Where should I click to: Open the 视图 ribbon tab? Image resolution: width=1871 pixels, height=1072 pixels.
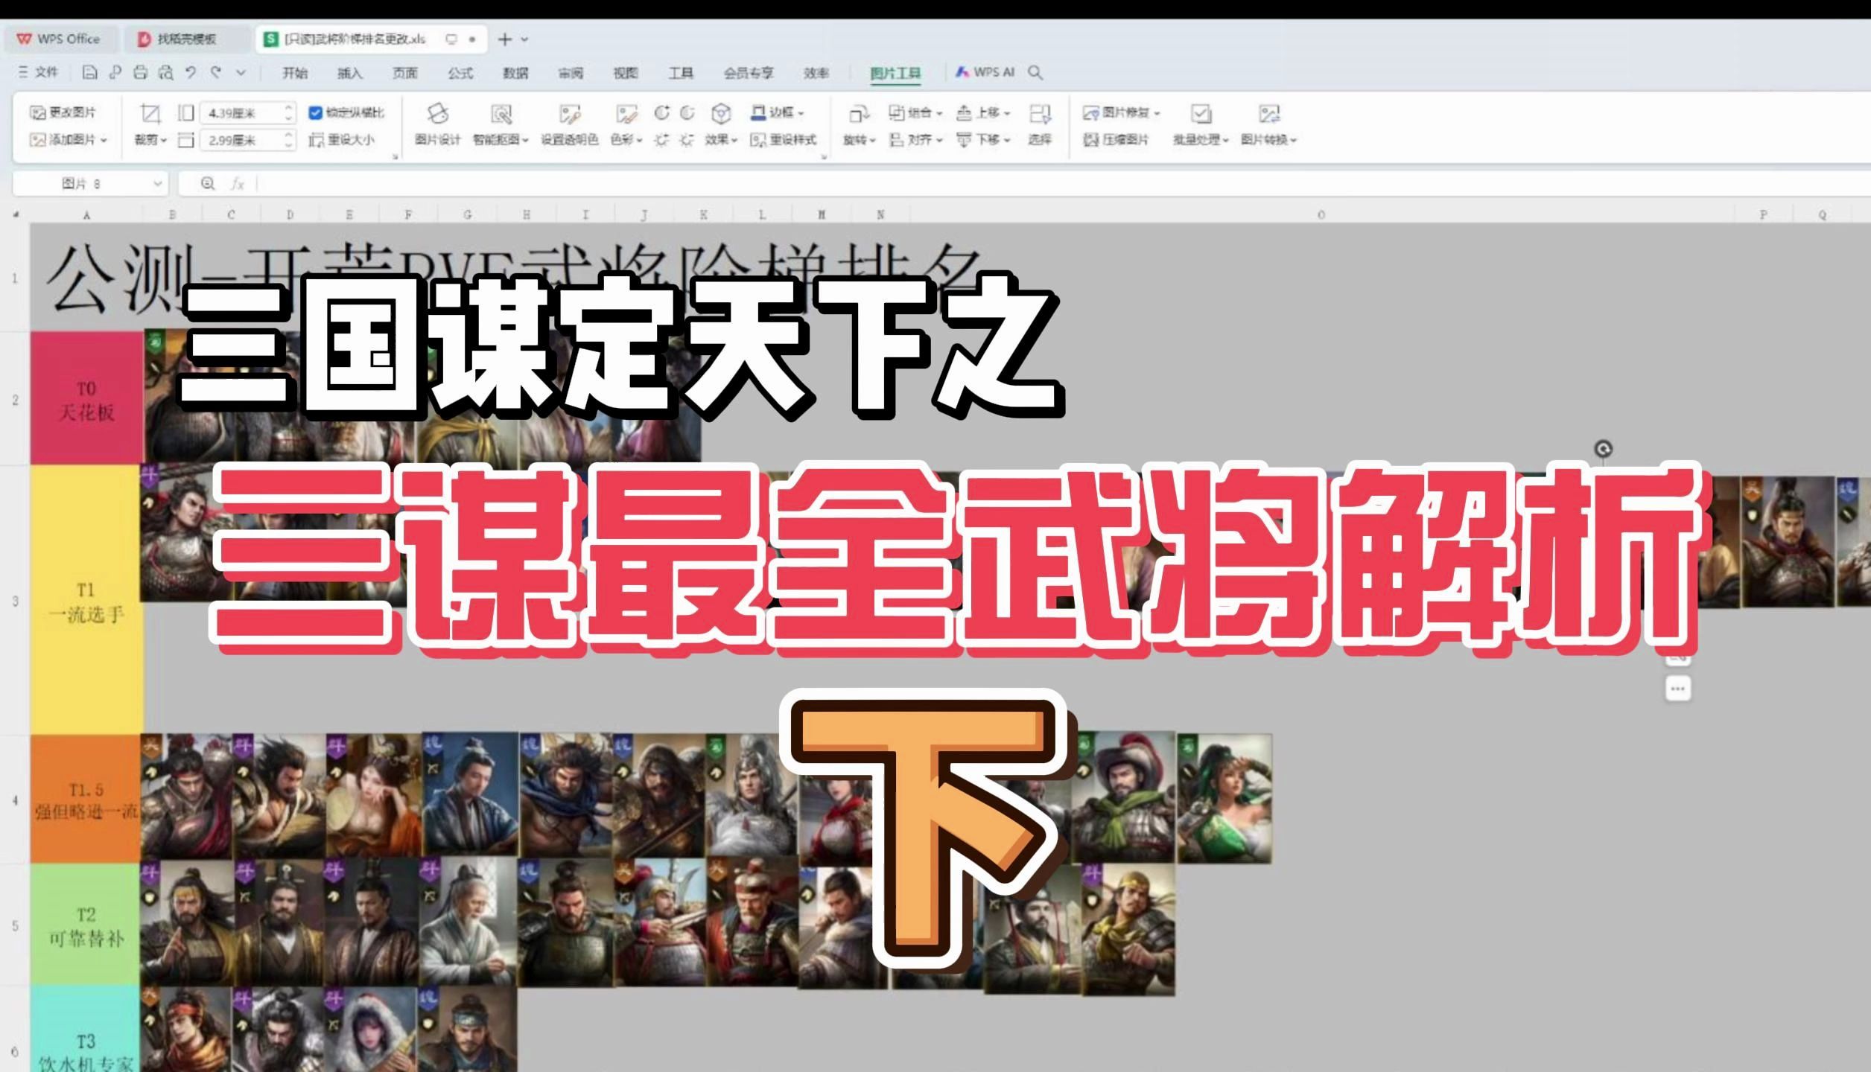[x=626, y=72]
